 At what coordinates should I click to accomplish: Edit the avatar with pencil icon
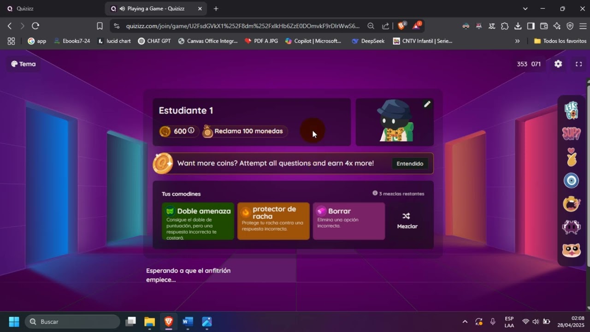[x=427, y=104]
